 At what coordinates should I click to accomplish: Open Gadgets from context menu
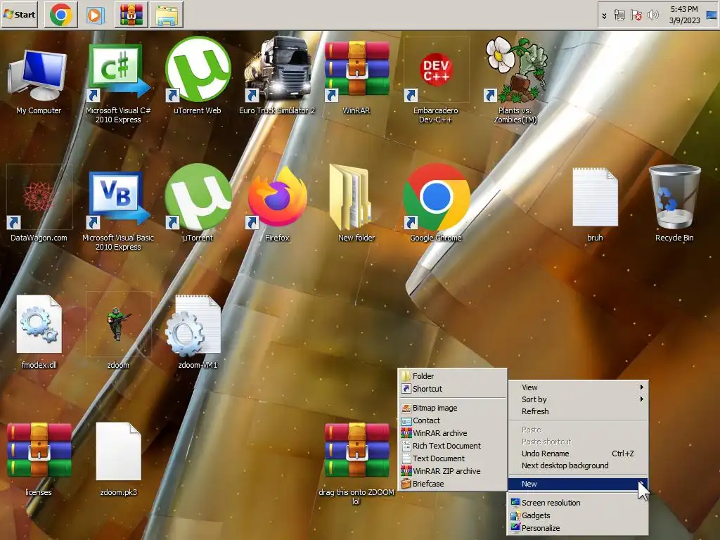coord(578,515)
